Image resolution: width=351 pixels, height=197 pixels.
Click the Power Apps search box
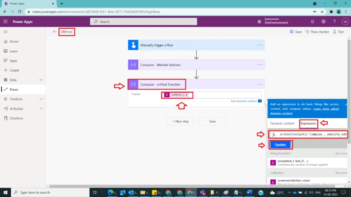[143, 21]
